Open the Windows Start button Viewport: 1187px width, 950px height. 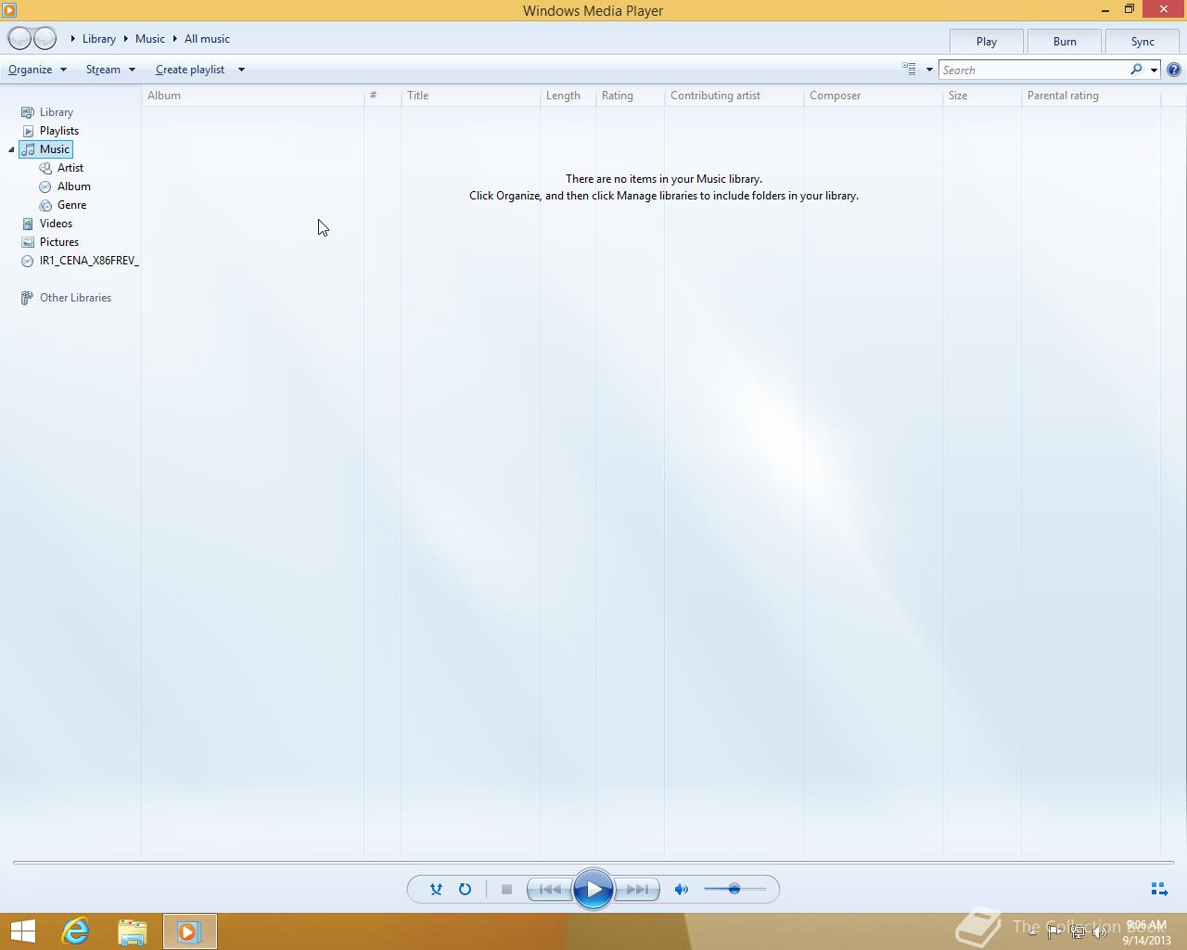click(23, 931)
